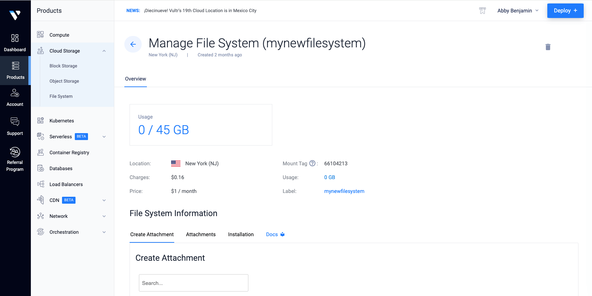Collapse the Cloud Storage menu
The width and height of the screenshot is (592, 296).
104,51
